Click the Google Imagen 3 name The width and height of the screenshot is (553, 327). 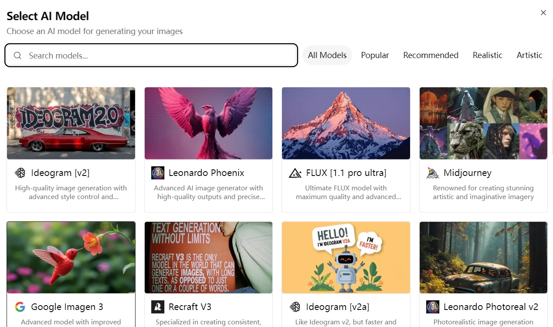[x=67, y=307]
